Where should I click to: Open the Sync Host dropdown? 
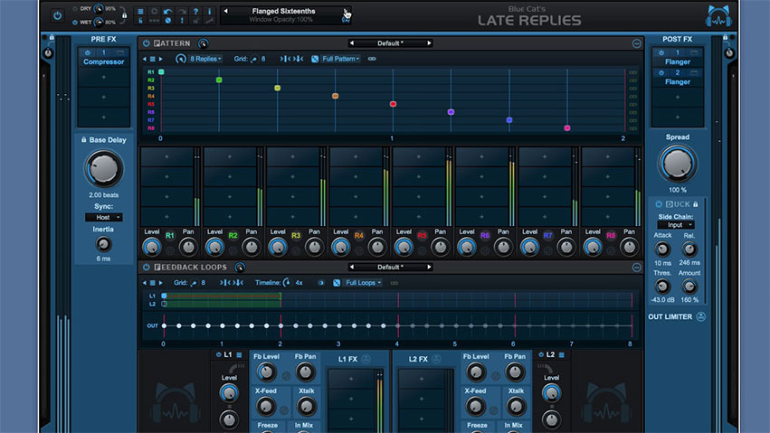(x=103, y=217)
